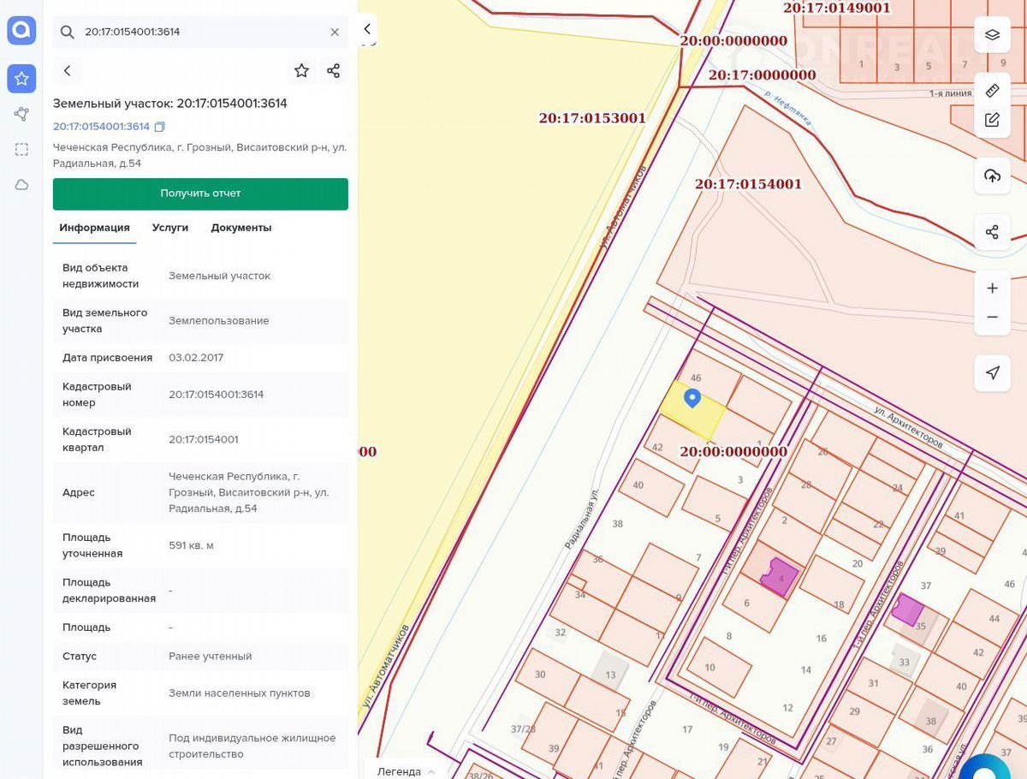Viewport: 1027px width, 779px height.
Task: Open the map layers panel
Action: point(992,35)
